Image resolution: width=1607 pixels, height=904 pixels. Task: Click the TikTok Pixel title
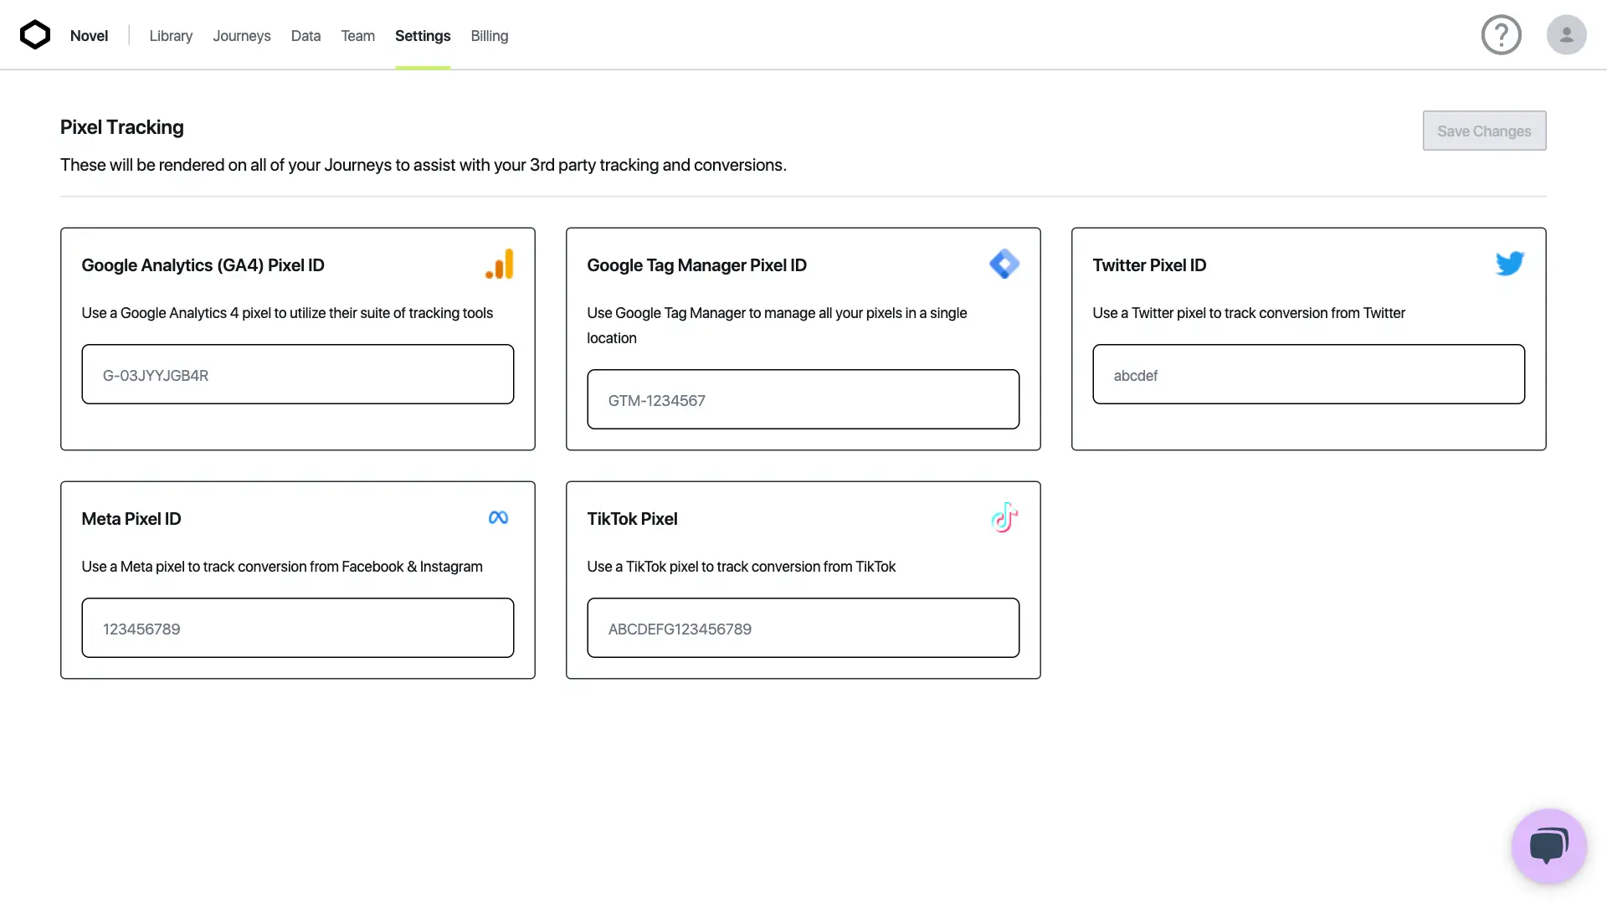tap(632, 519)
